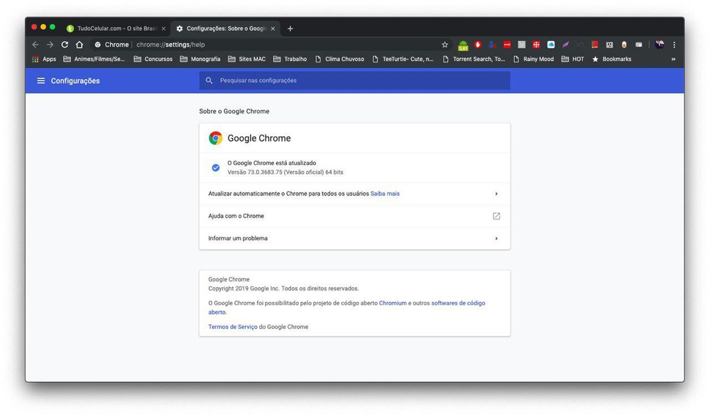
Task: Click the blue update status checkmark
Action: [x=216, y=168]
